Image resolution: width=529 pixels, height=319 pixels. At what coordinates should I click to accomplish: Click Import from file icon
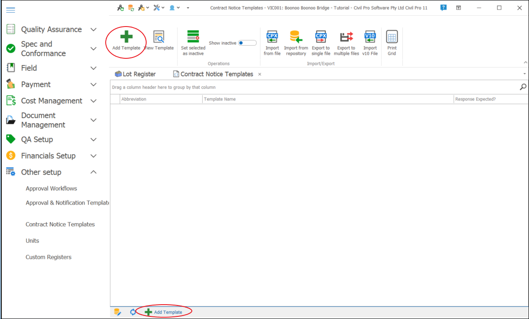(272, 37)
